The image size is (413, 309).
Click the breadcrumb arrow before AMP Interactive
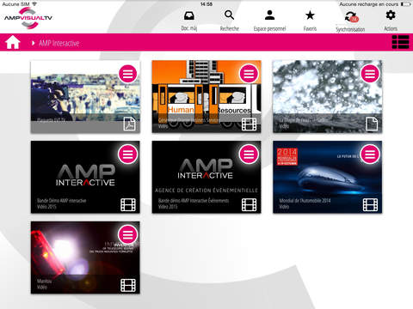(x=33, y=43)
